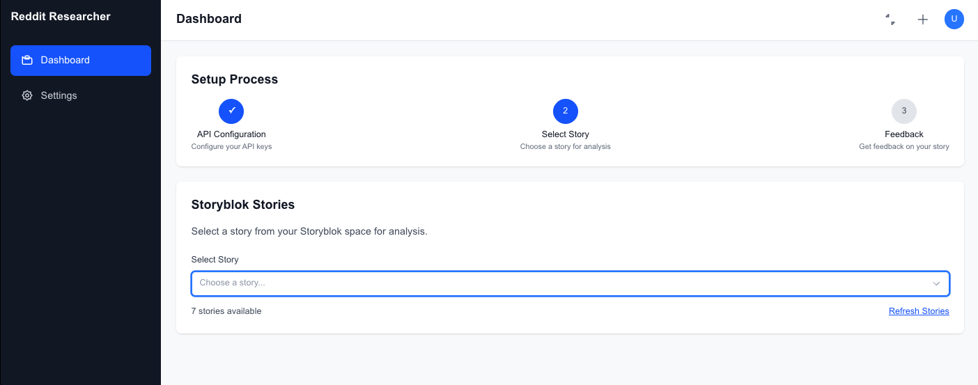
Task: Open the "Choose a story..." dropdown
Action: 557,283
